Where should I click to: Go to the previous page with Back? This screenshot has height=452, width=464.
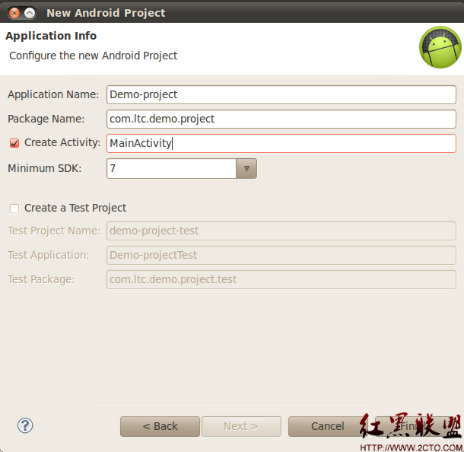click(x=160, y=426)
